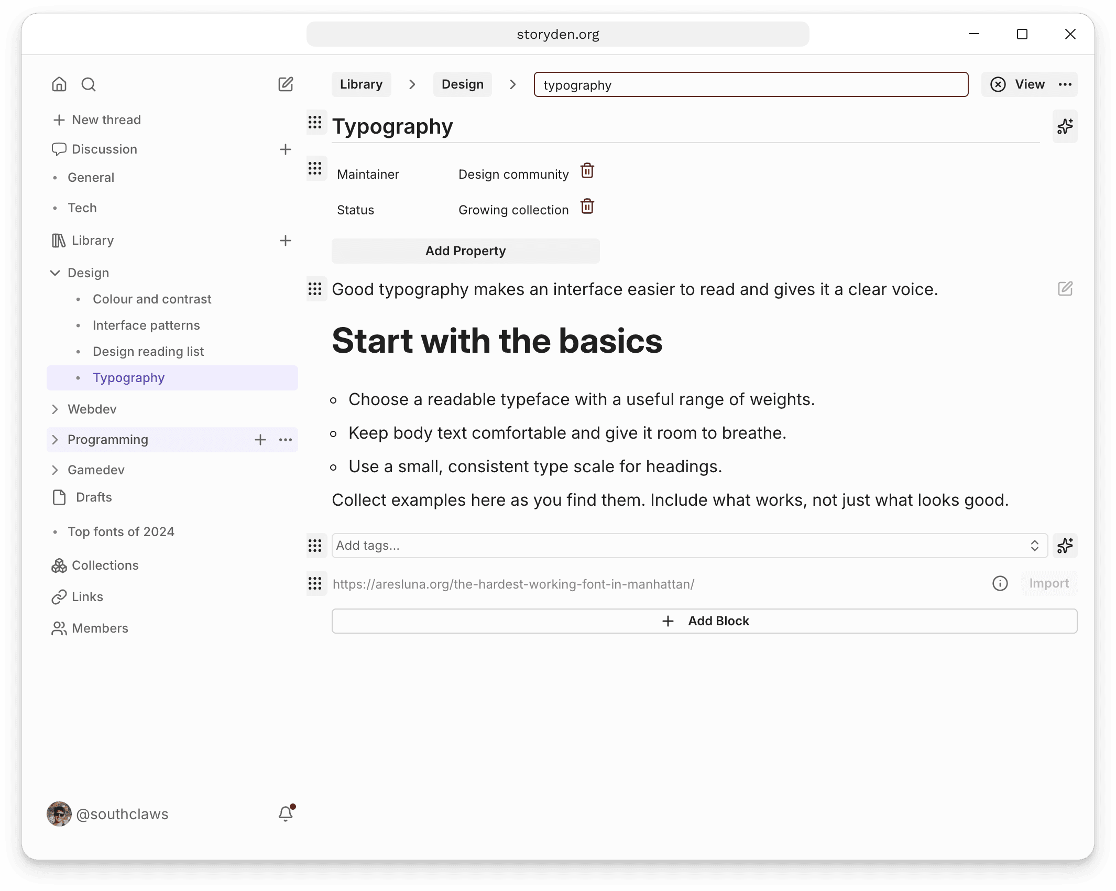Click the Collections icon in sidebar
This screenshot has width=1116, height=891.
coord(59,566)
